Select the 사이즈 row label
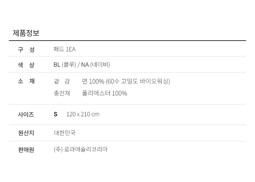 (26, 114)
